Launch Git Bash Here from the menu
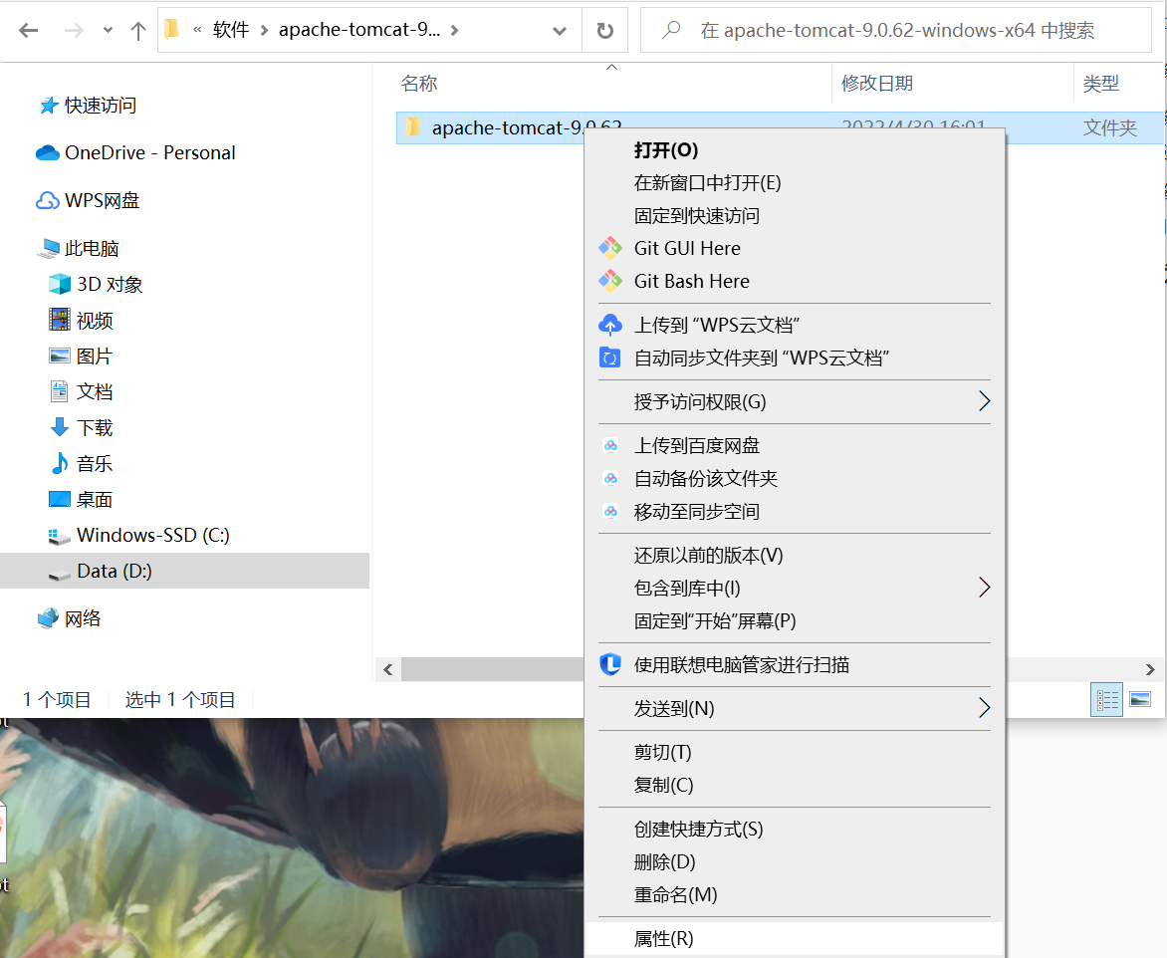The height and width of the screenshot is (958, 1167). click(795, 282)
